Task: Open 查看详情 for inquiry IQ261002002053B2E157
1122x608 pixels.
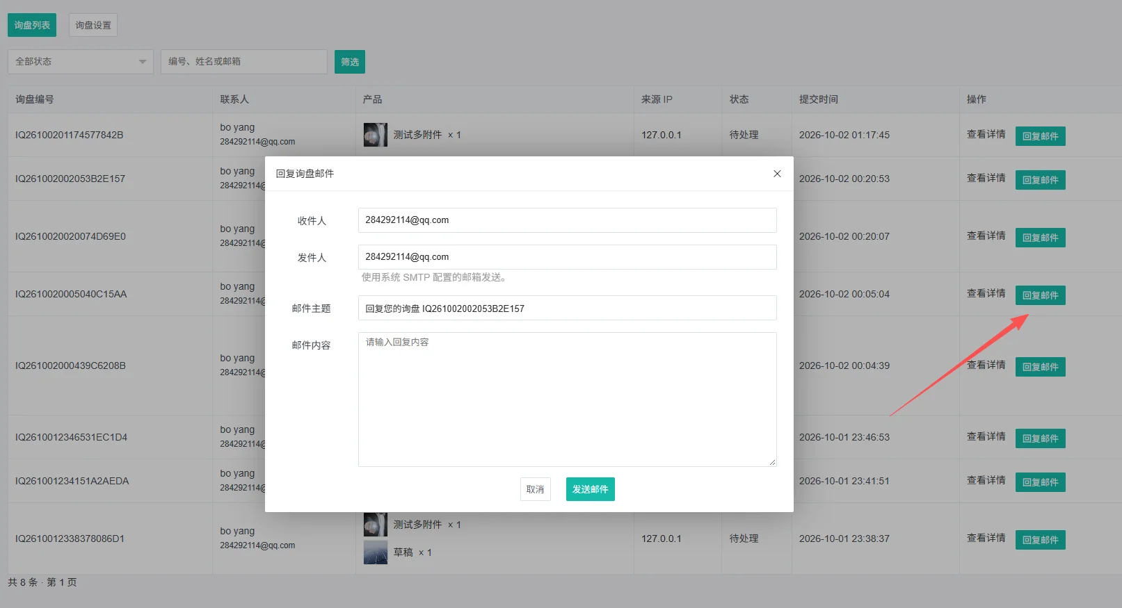Action: click(986, 179)
